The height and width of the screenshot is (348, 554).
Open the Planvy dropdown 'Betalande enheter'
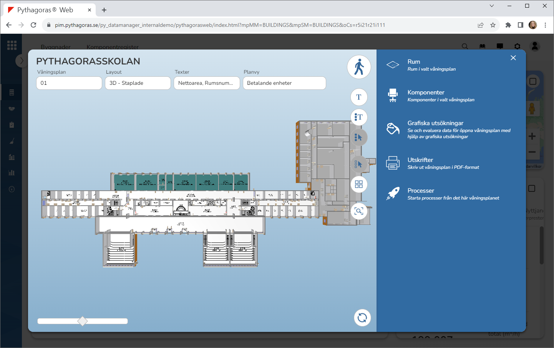[284, 83]
